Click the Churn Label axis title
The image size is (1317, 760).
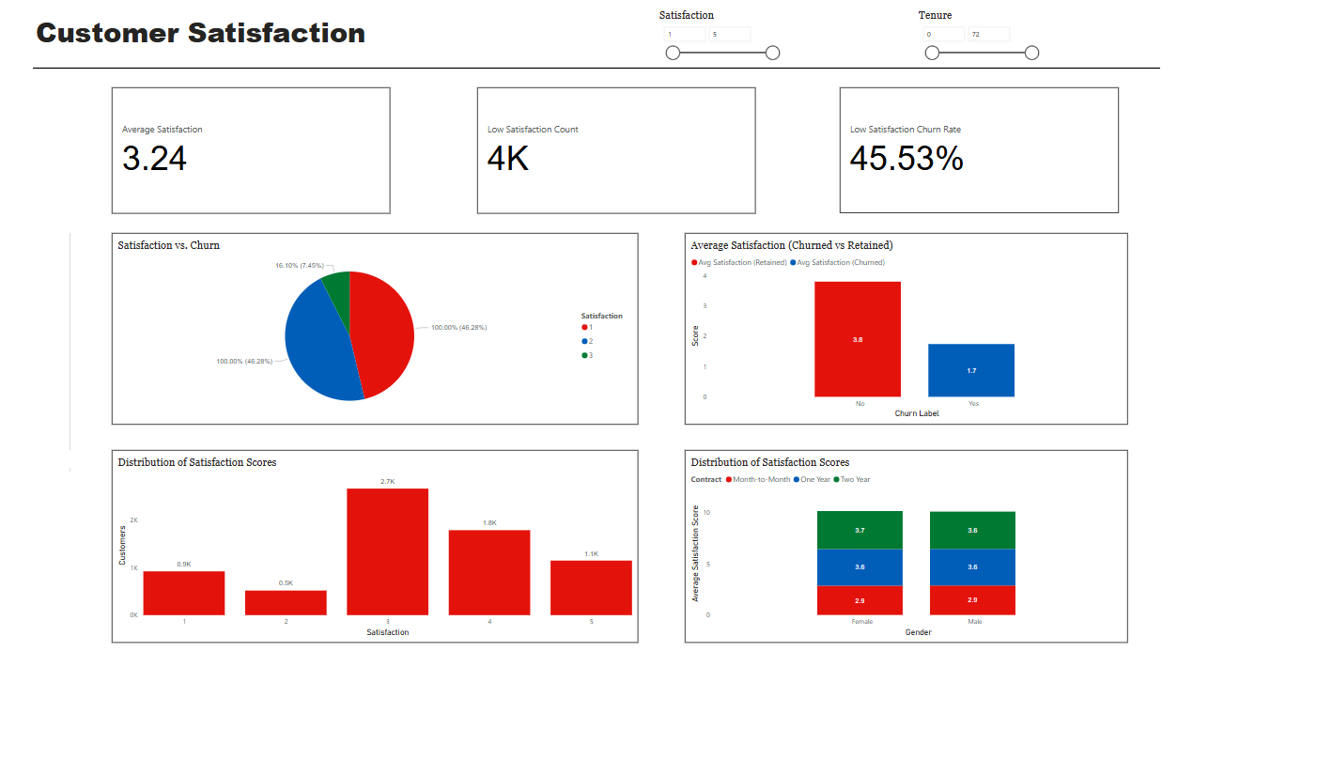917,414
